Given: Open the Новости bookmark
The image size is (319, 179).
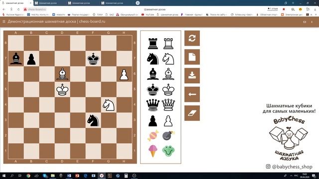Looking at the screenshot, I should coord(59,14).
